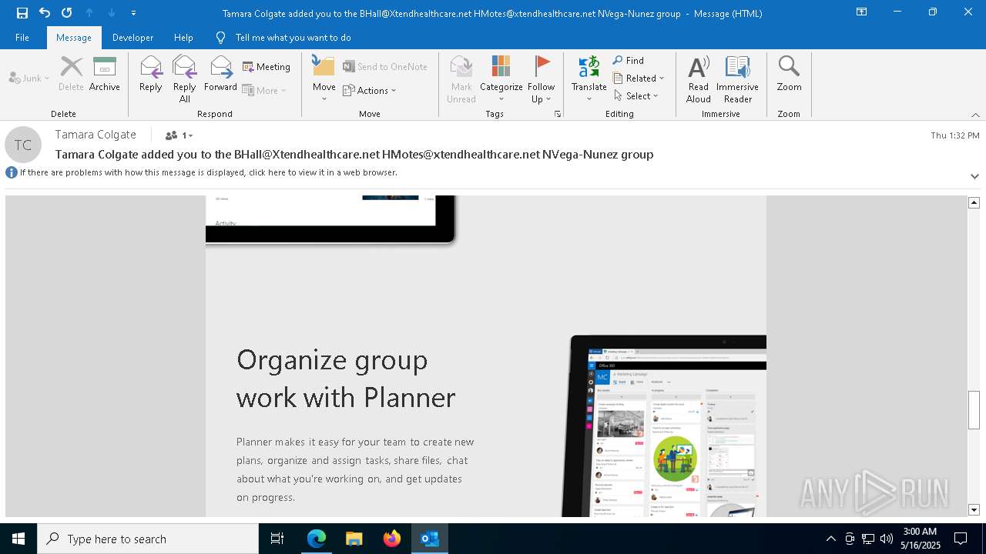Click the Undo icon in title bar
This screenshot has width=986, height=554.
point(45,12)
